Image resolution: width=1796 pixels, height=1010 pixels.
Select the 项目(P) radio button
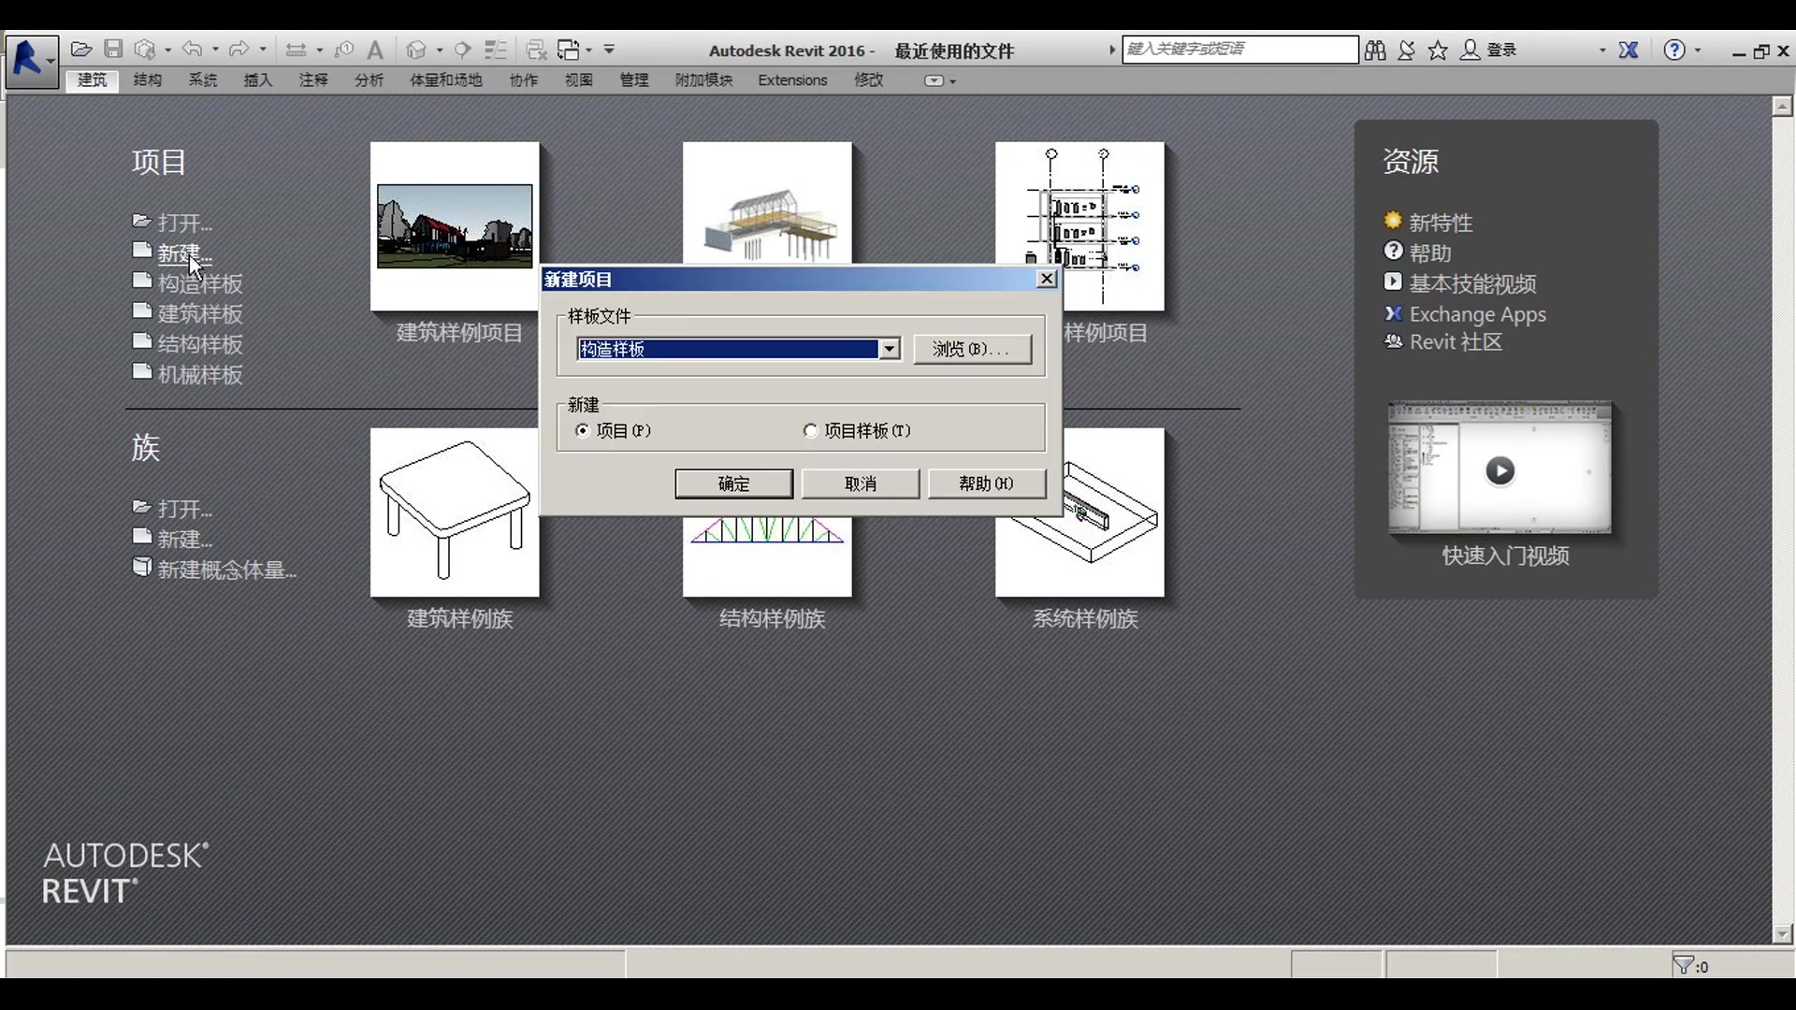(584, 431)
